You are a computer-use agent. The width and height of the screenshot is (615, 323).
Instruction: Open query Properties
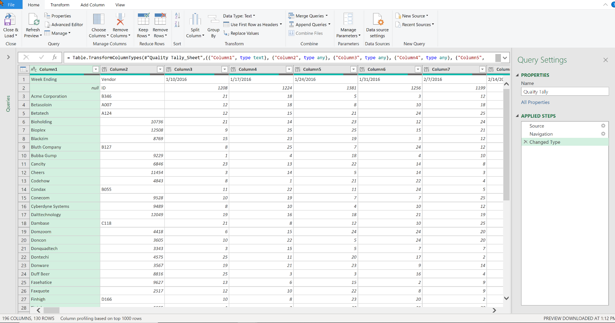point(58,16)
